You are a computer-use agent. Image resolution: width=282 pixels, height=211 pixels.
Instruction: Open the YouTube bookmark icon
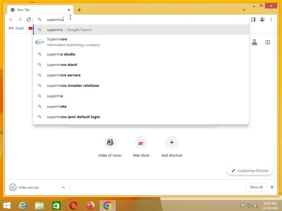coord(30,28)
